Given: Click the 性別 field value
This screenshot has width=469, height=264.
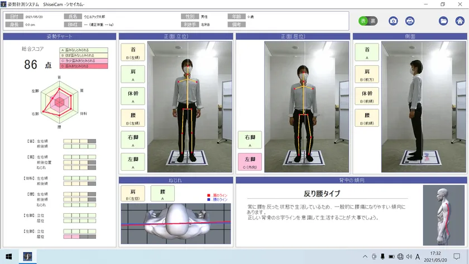Looking at the screenshot, I should tap(204, 17).
